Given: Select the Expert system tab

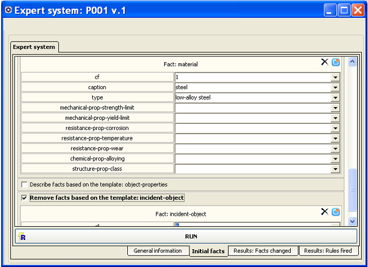Looking at the screenshot, I should pyautogui.click(x=34, y=47).
